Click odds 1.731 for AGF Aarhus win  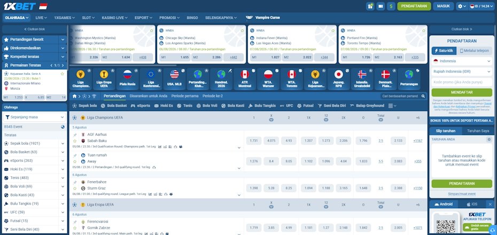tap(253, 140)
